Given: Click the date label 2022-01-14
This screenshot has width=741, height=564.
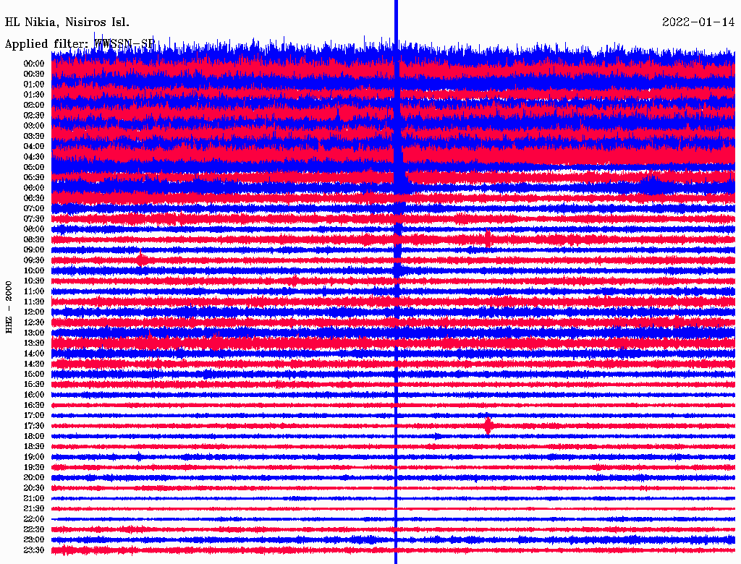Looking at the screenshot, I should (x=698, y=22).
